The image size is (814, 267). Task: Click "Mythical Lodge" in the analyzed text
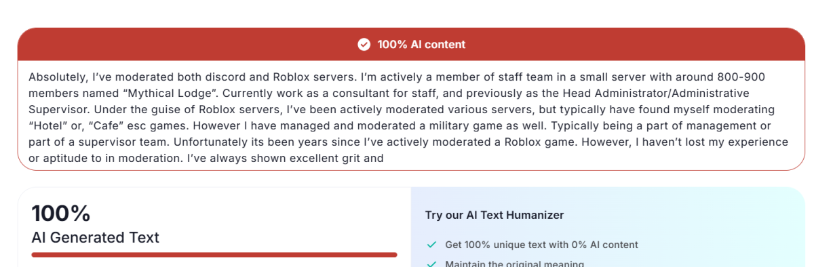144,93
